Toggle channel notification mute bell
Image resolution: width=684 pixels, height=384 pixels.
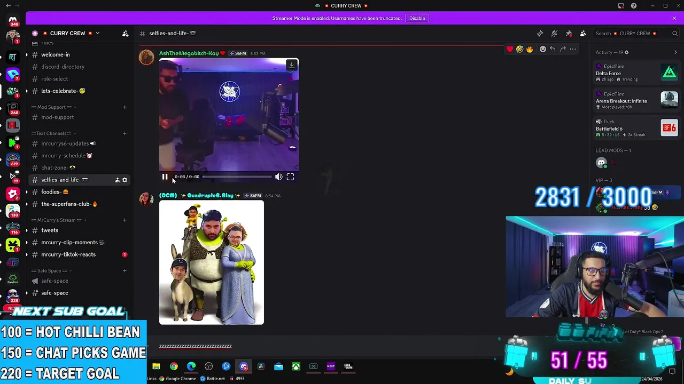click(554, 33)
